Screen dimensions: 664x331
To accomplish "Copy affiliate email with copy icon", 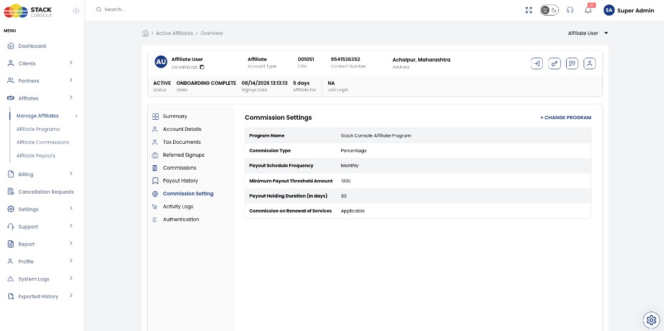I will tap(202, 67).
